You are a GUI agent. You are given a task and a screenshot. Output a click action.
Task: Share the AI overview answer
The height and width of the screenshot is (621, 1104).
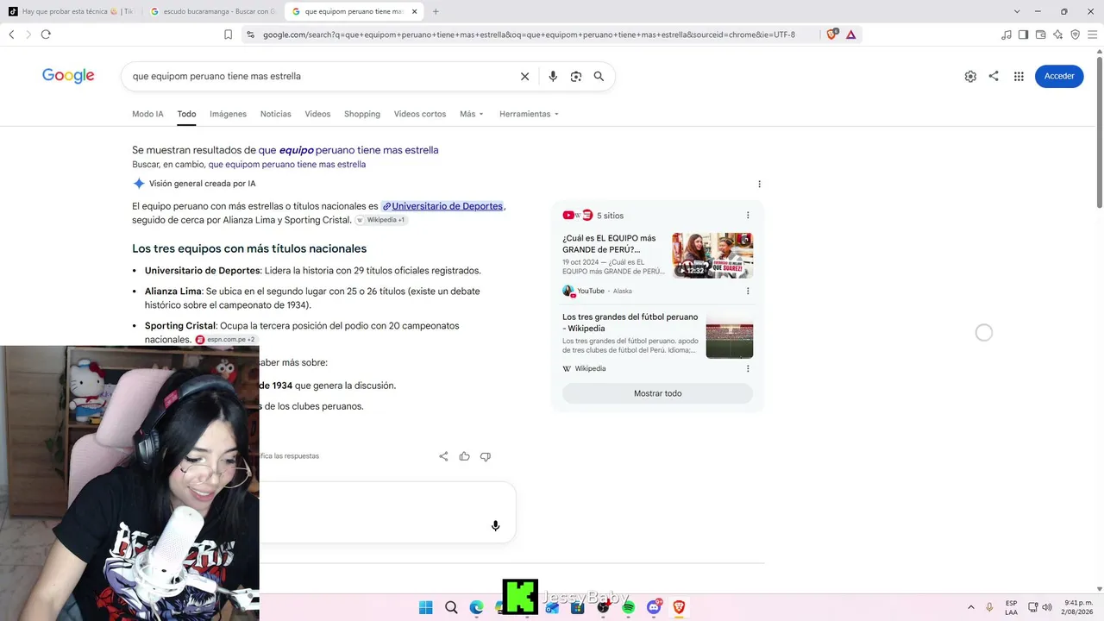(x=443, y=456)
